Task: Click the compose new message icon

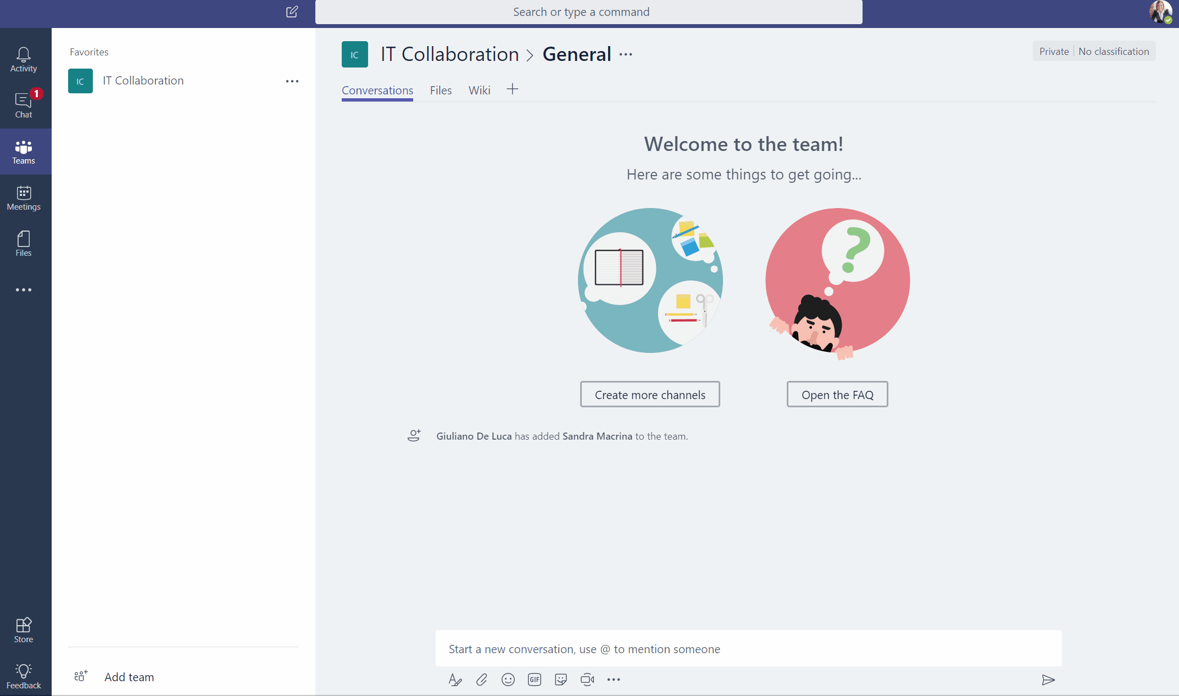Action: click(292, 12)
